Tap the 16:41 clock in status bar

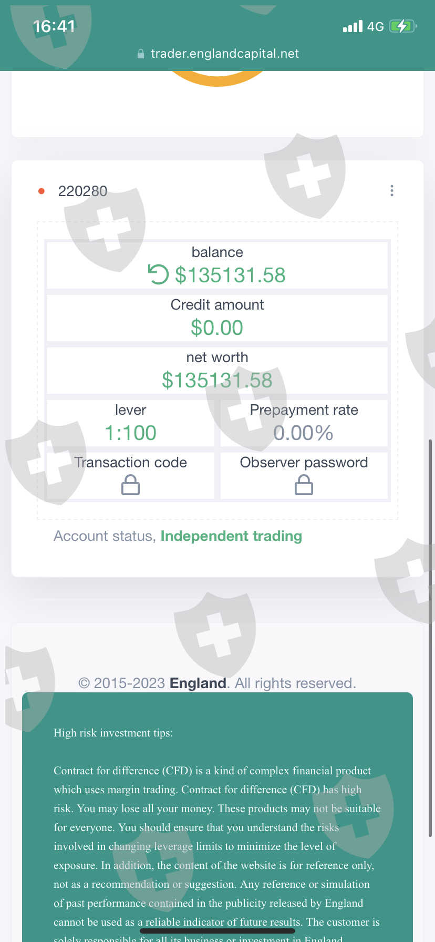(54, 26)
